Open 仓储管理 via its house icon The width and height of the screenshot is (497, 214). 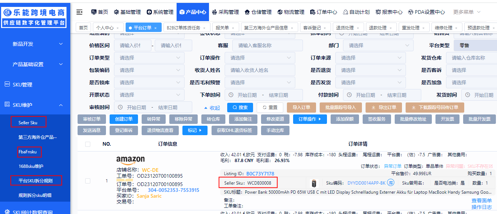[x=248, y=12]
